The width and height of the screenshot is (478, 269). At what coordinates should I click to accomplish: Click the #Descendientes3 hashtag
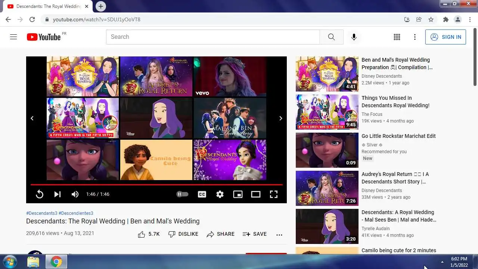click(76, 213)
